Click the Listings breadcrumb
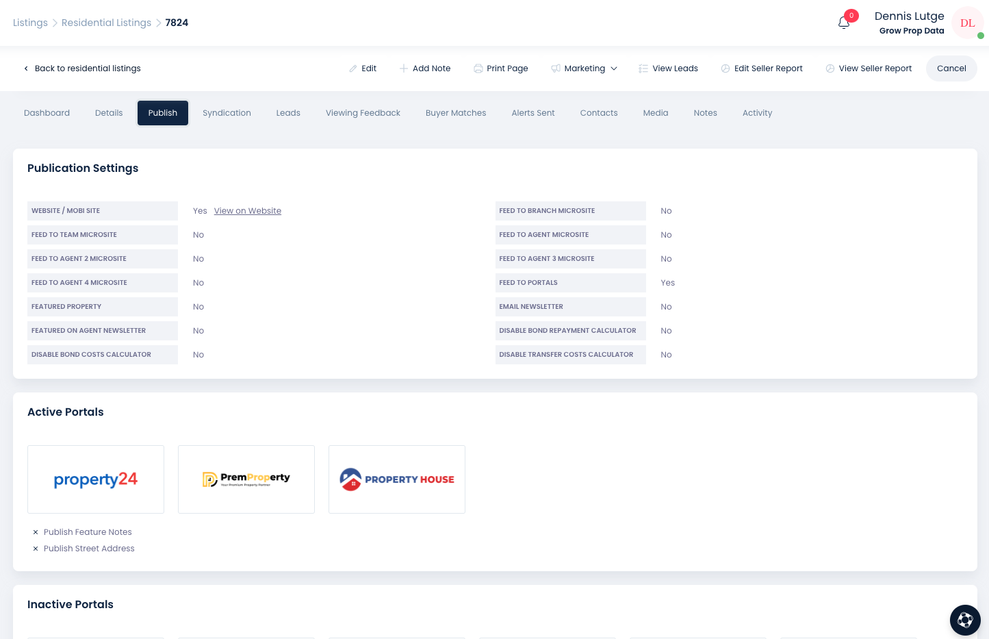The image size is (989, 639). click(x=30, y=23)
